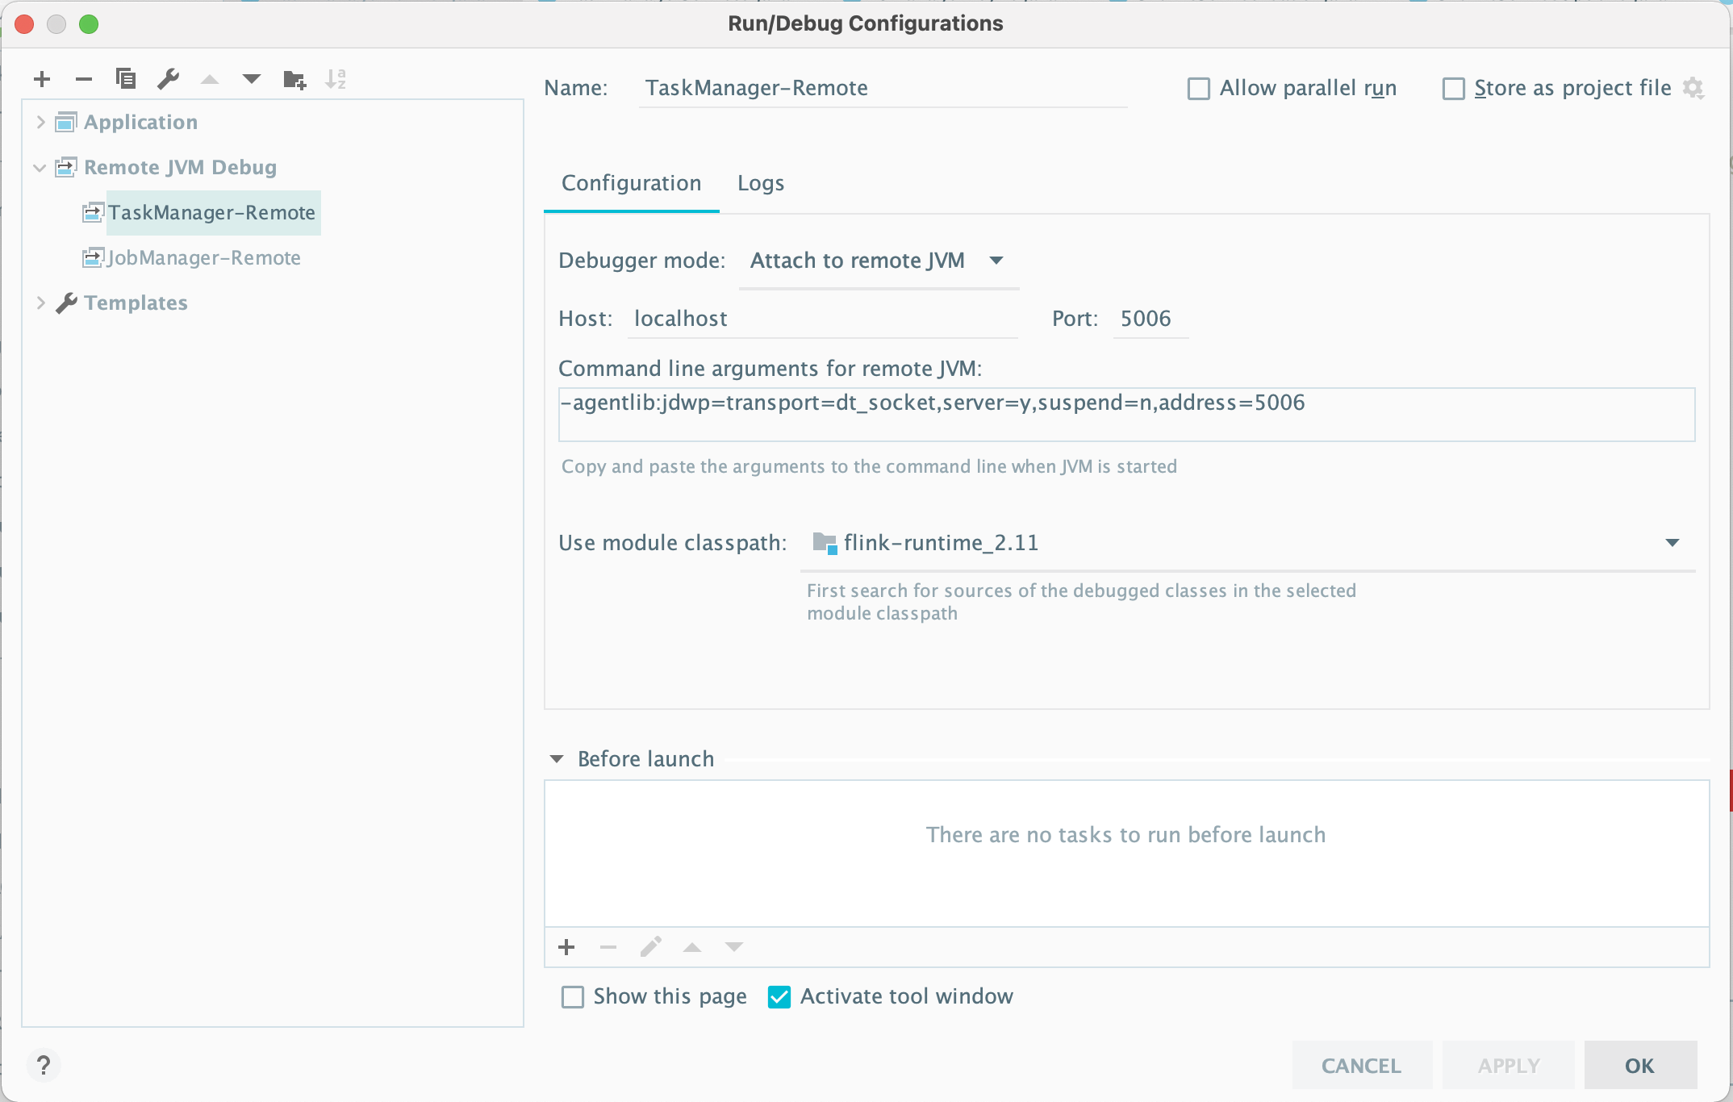Click the Cancel button

pyautogui.click(x=1362, y=1064)
